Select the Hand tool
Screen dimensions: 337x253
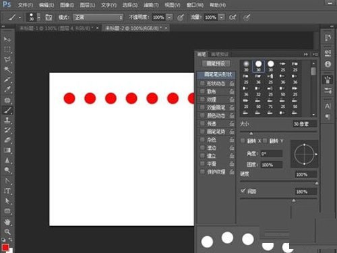(7, 222)
